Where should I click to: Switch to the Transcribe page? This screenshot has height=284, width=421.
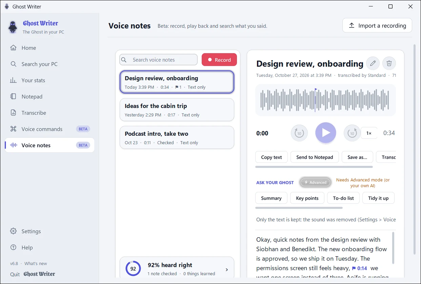pos(49,113)
